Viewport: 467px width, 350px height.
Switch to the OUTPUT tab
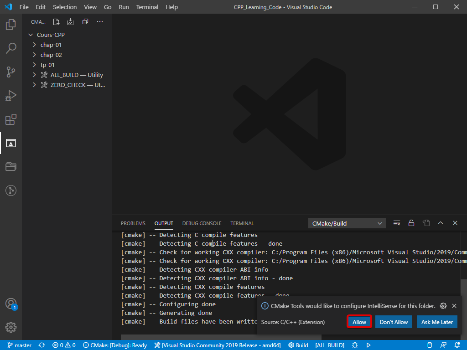click(x=164, y=223)
